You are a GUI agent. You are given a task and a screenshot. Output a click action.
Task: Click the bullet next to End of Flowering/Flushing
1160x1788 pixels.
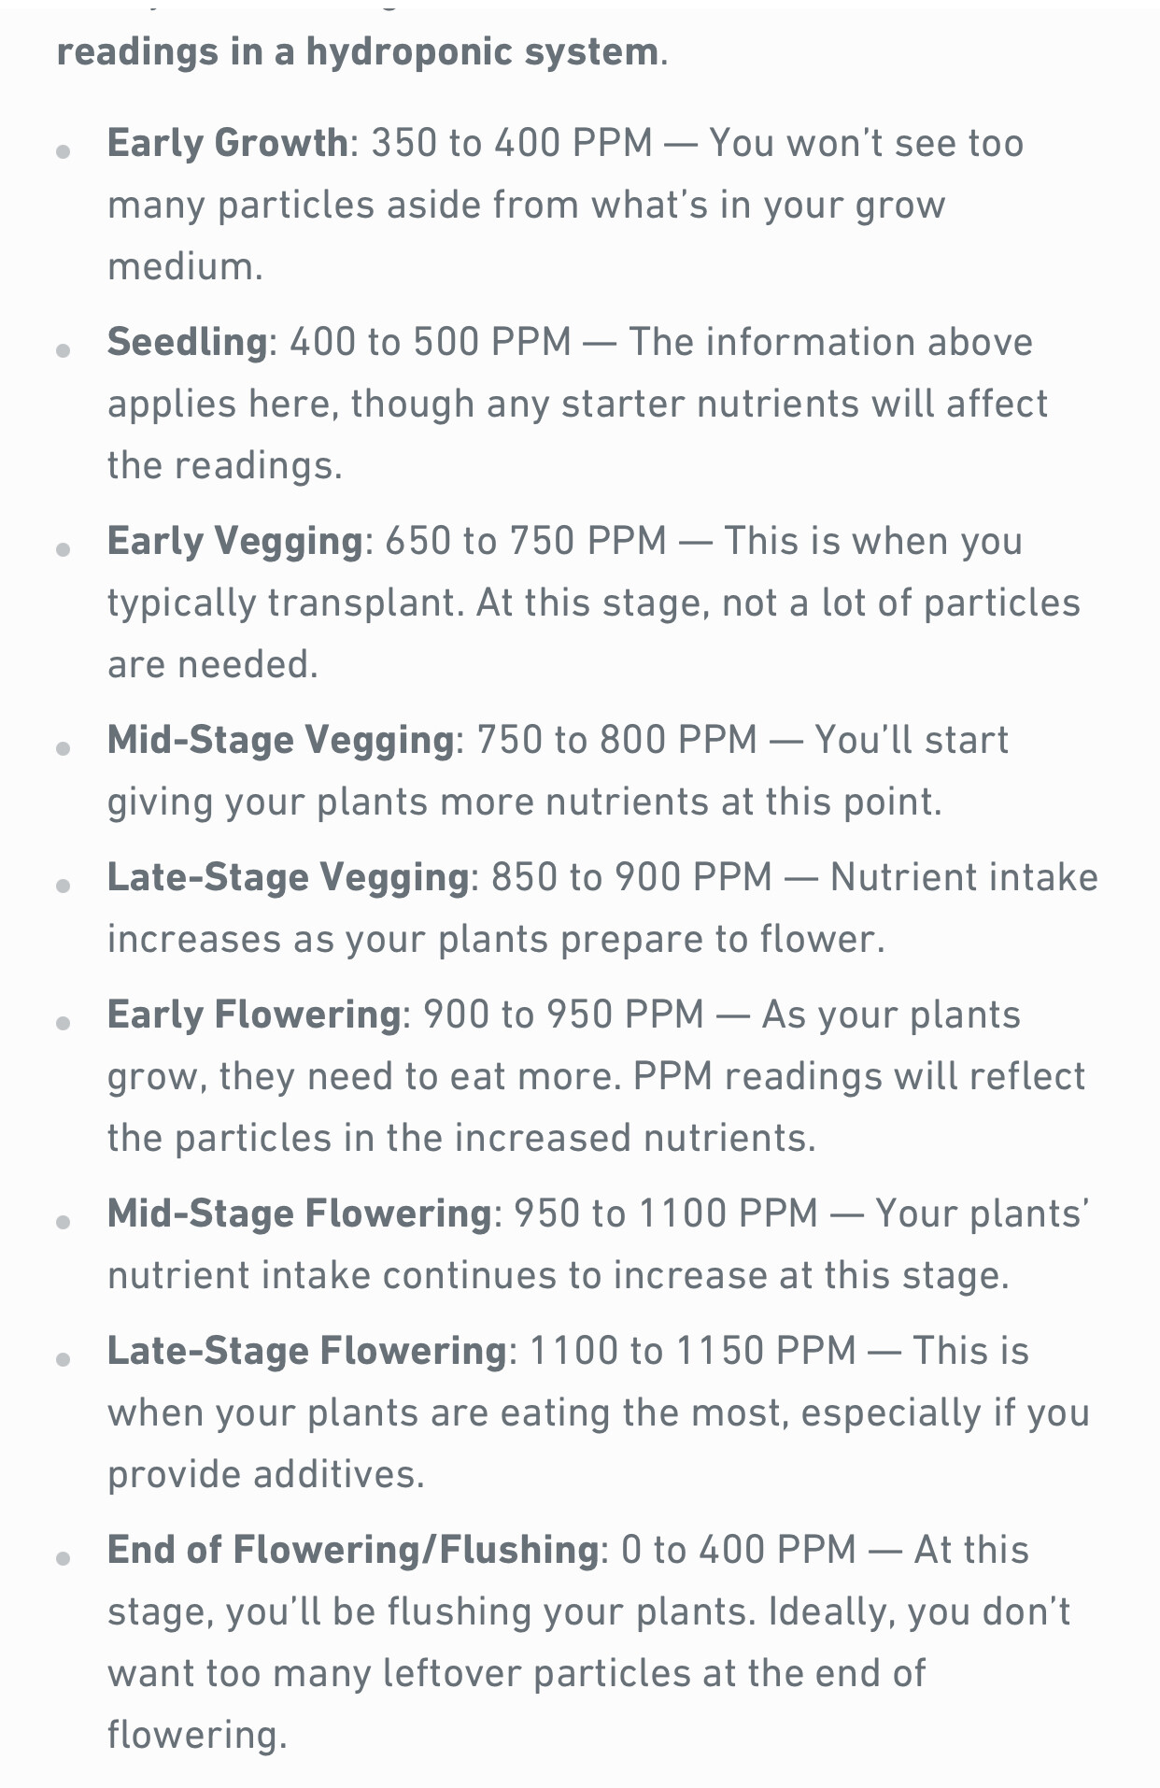(64, 1558)
